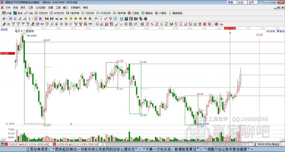Screen dimensions: 285x152
Task: Switch to the K线 chart view
Action: pos(29,13)
